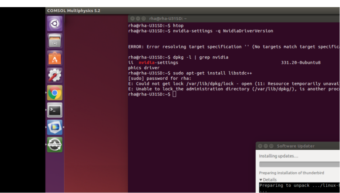Click 'Unable to lock the administration directory' line
340x193 pixels.
coord(234,89)
